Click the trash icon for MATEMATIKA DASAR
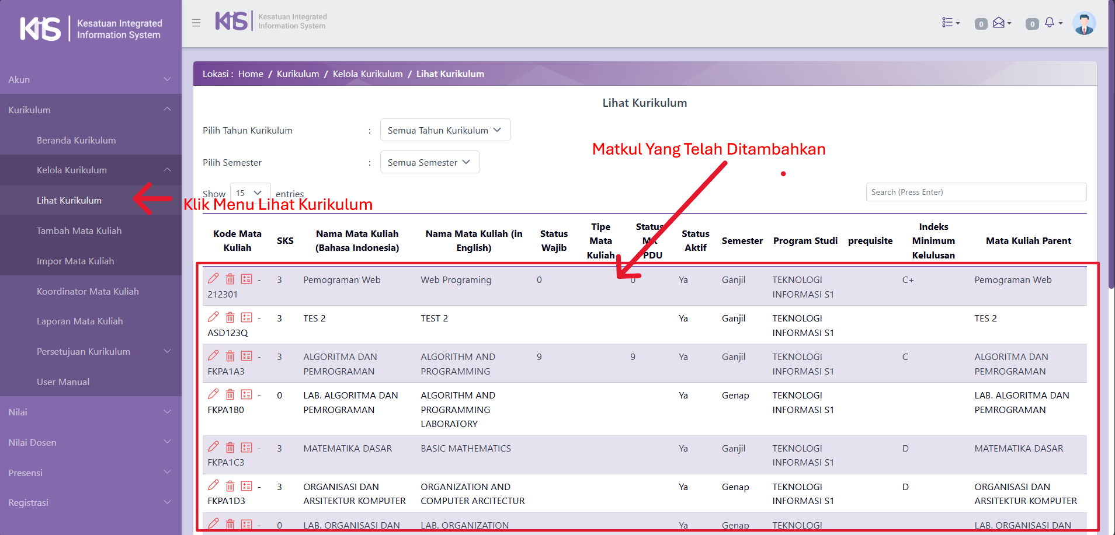The image size is (1115, 535). tap(230, 447)
